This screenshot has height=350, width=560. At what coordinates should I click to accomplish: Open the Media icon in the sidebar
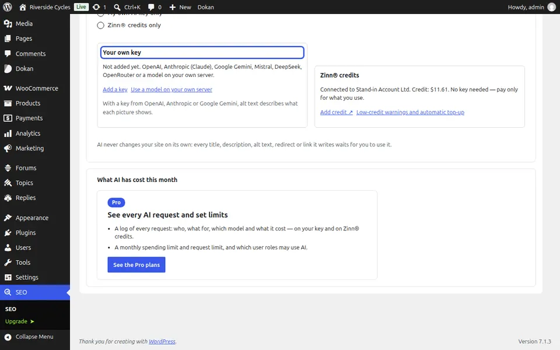[8, 23]
